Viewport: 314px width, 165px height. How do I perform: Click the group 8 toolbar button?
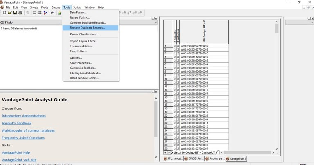[135, 13]
